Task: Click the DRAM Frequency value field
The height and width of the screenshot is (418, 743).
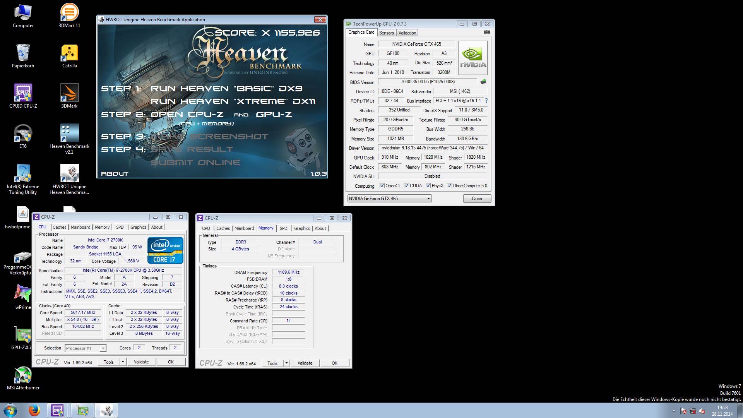Action: coord(289,272)
